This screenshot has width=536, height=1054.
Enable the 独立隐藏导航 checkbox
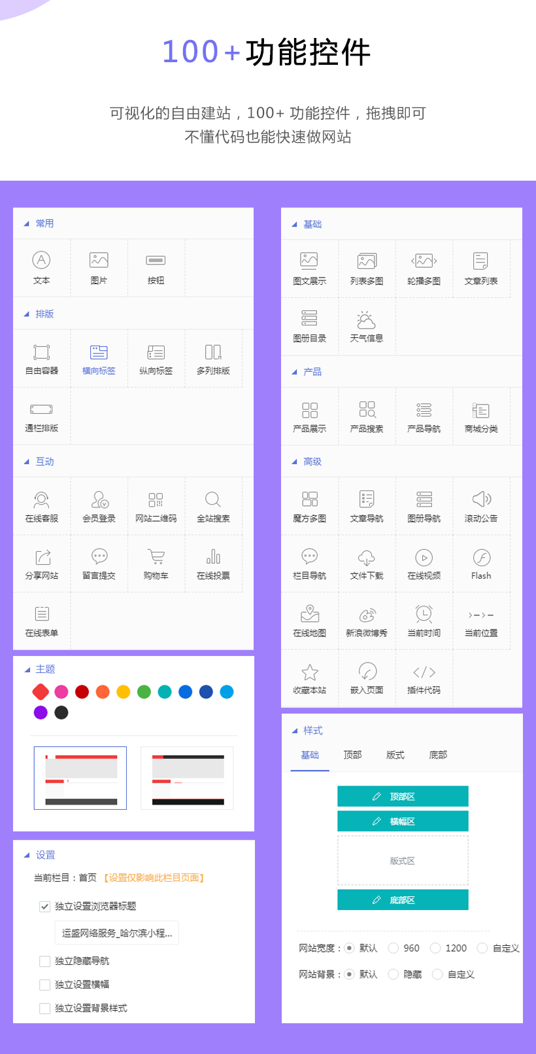click(45, 961)
